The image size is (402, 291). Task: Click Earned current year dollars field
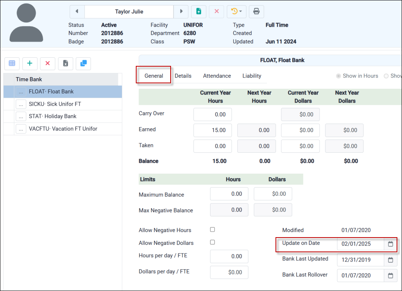point(300,130)
